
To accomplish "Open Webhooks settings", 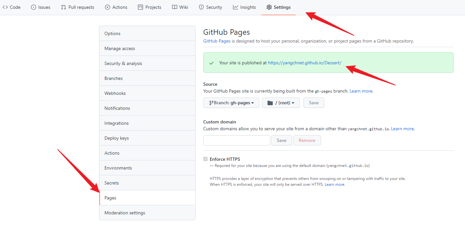I will pyautogui.click(x=147, y=93).
